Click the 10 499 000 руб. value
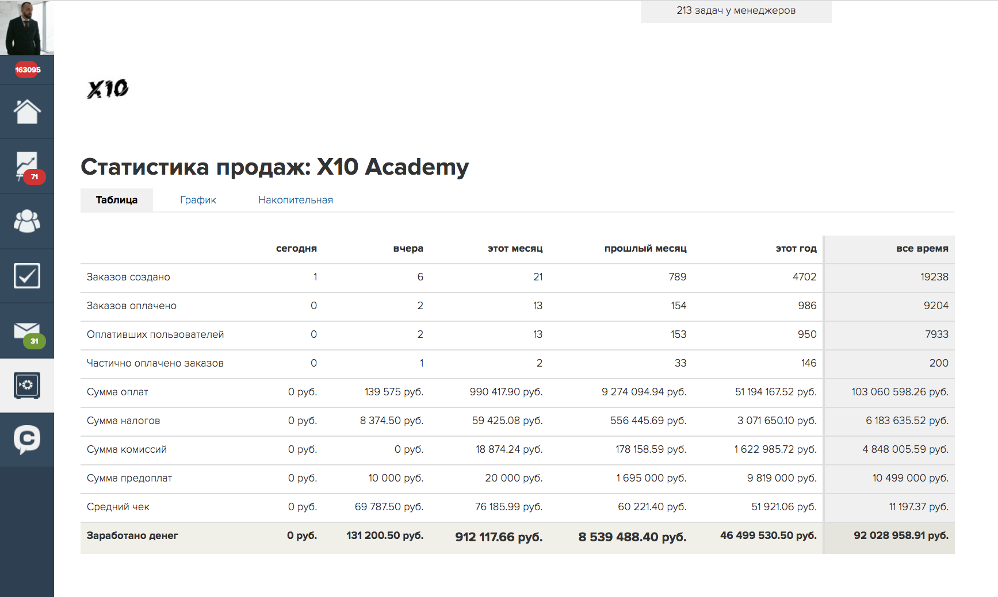 911,478
